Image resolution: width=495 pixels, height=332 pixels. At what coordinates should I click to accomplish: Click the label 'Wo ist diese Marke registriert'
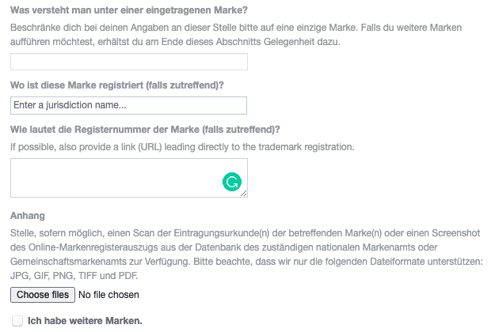[x=77, y=85]
